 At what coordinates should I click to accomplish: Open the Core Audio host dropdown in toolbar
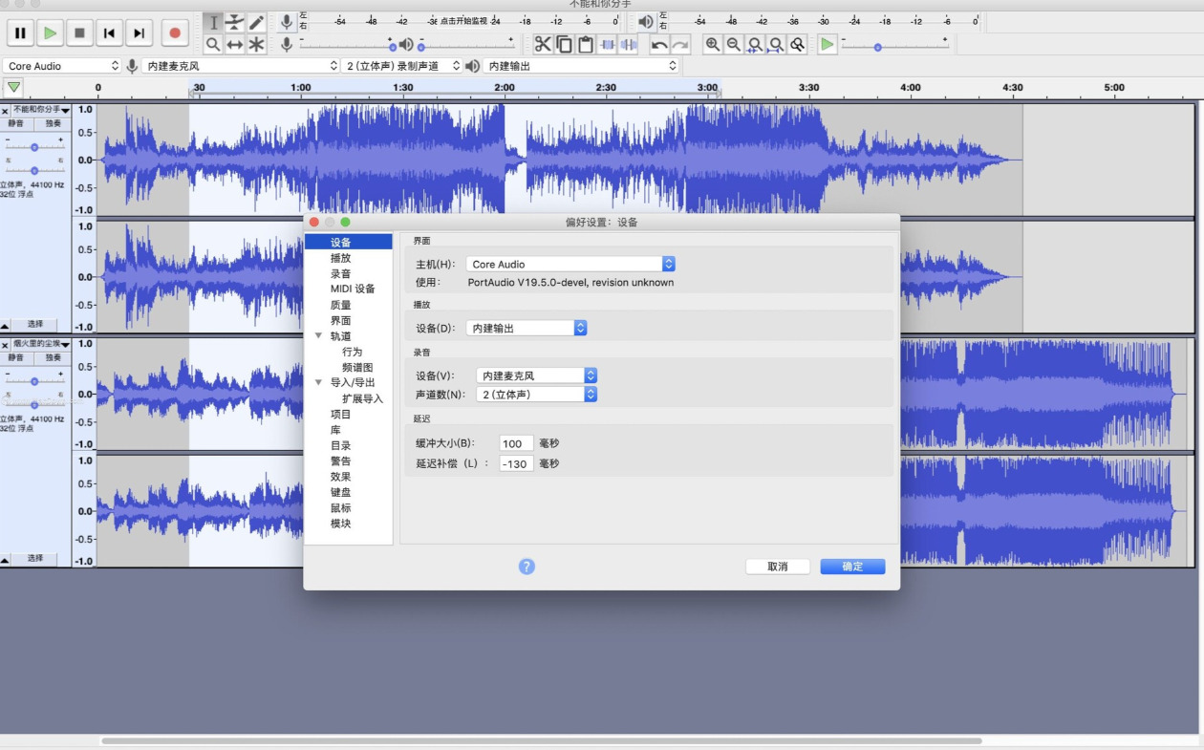[x=63, y=66]
